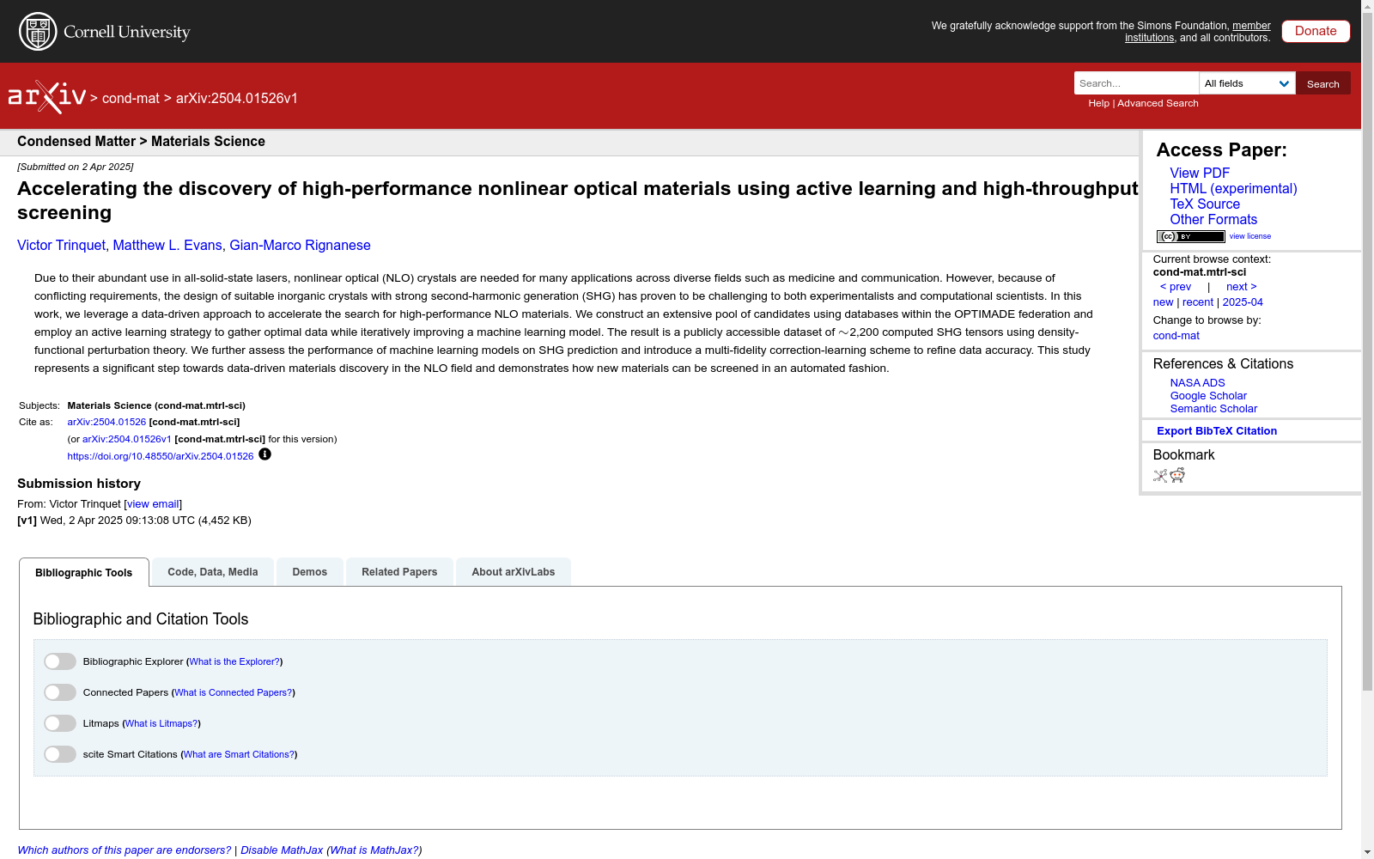Viewport: 1374px width, 859px height.
Task: Click the Submitted on 2 Apr 2025 text
Action: [76, 167]
